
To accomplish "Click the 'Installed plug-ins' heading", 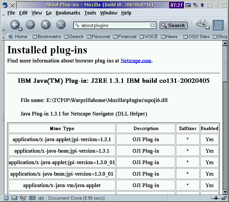I will pos(47,50).
